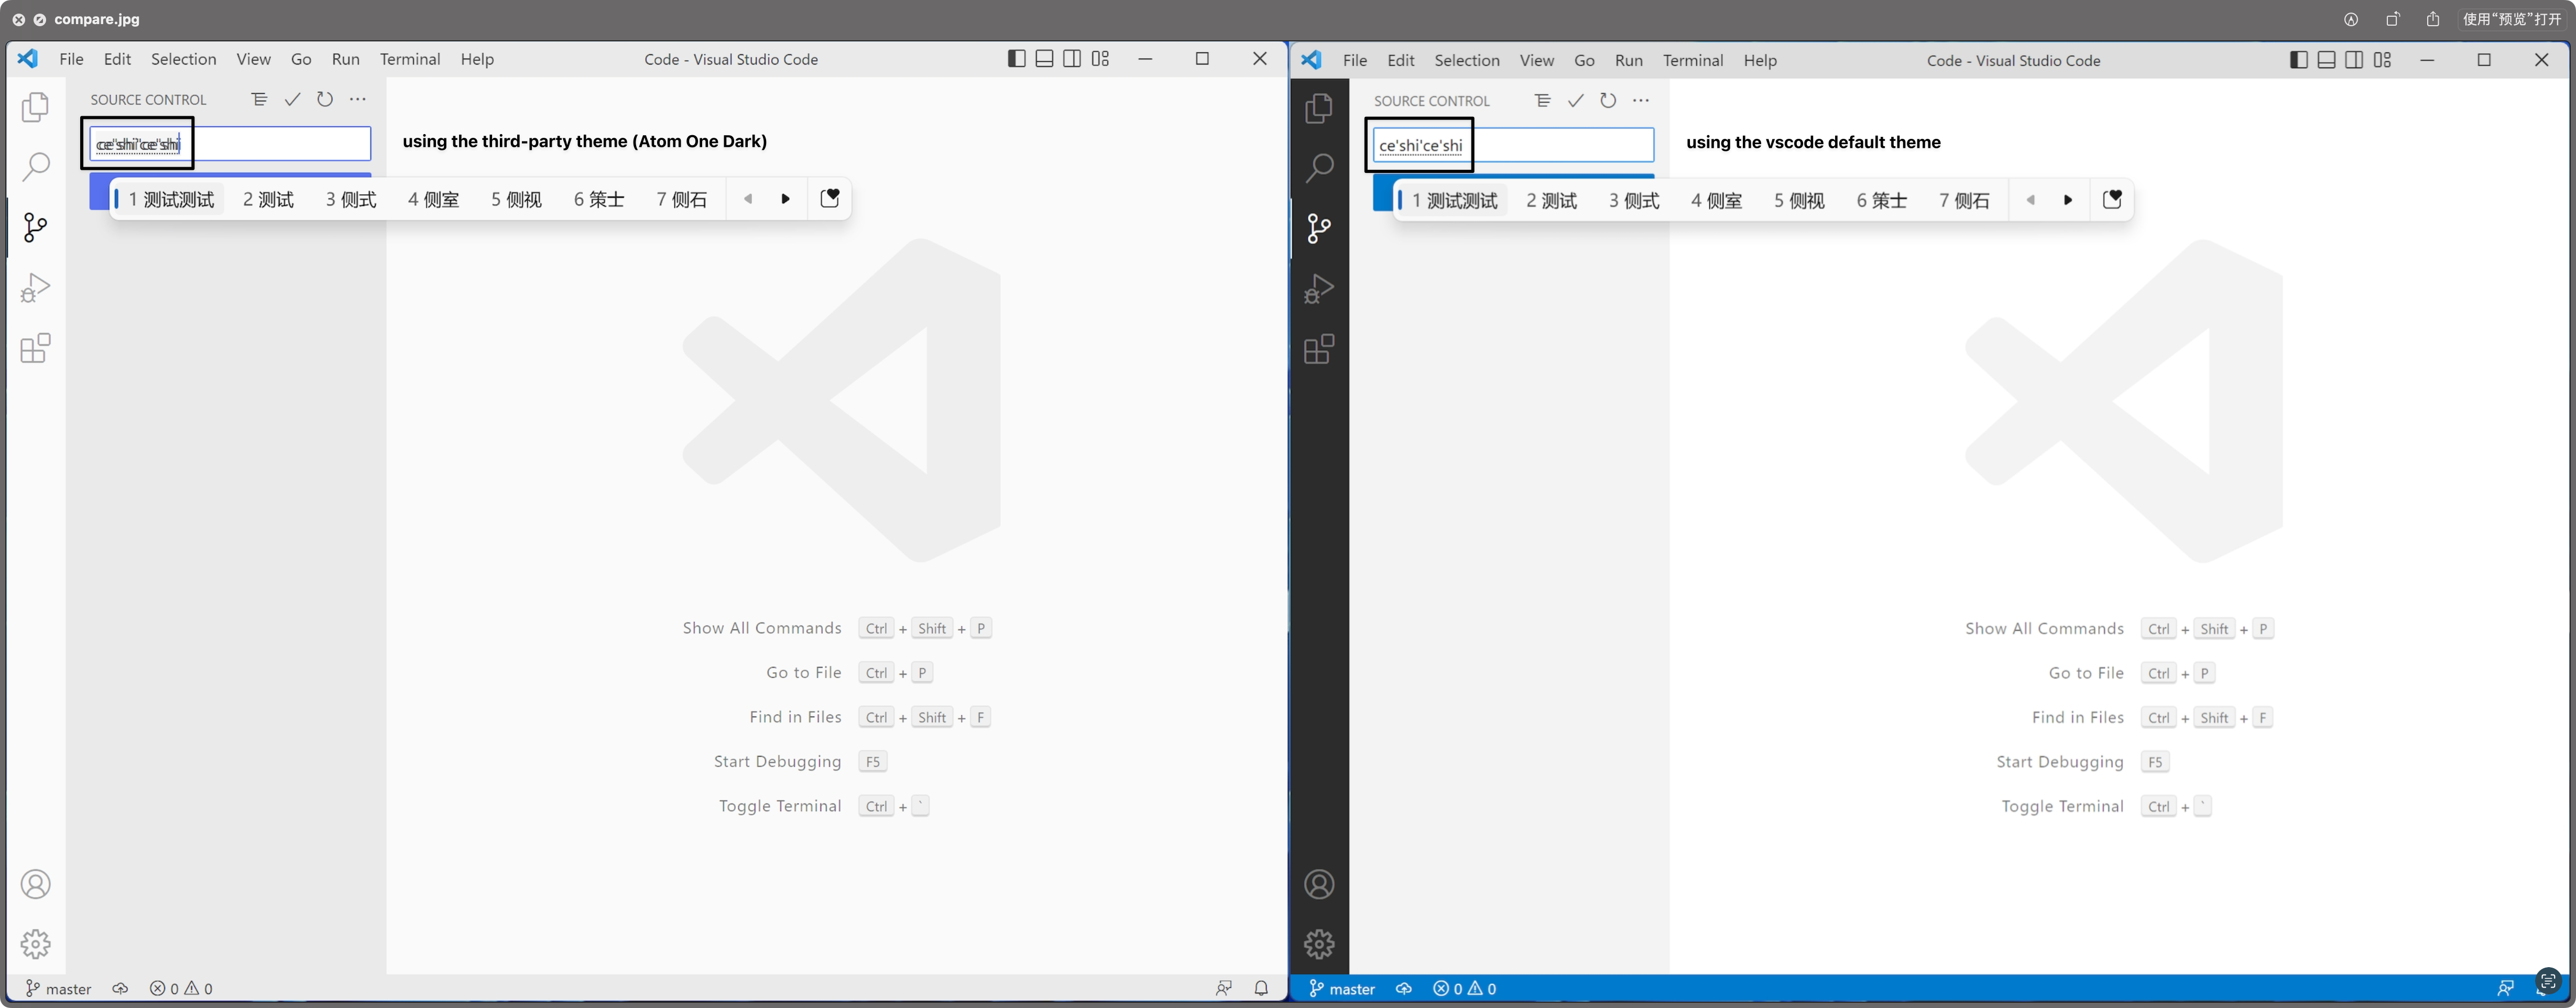
Task: Open the Go menu in the right window
Action: point(1584,60)
